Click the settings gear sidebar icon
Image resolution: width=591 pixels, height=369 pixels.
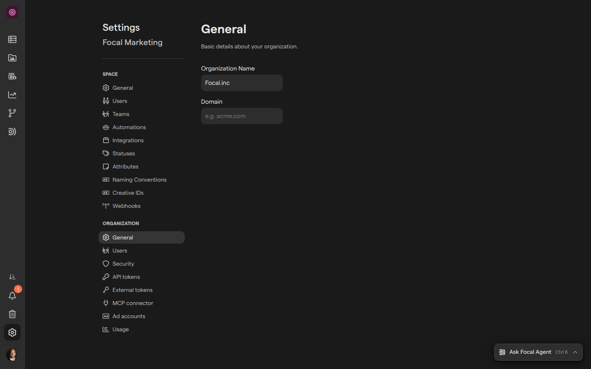click(12, 333)
